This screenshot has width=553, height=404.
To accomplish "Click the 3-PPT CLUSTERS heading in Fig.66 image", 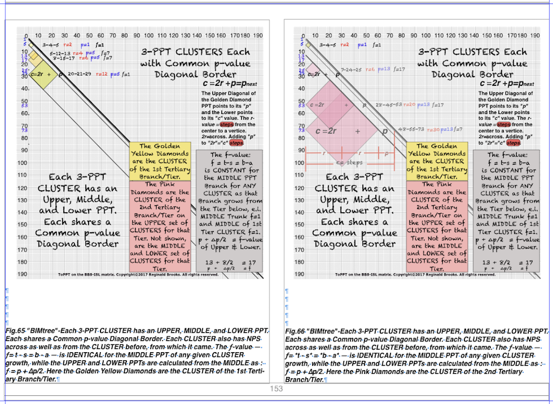I will click(x=473, y=63).
